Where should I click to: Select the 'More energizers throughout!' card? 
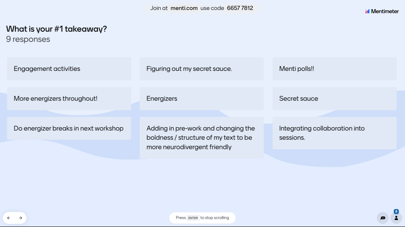pos(69,98)
